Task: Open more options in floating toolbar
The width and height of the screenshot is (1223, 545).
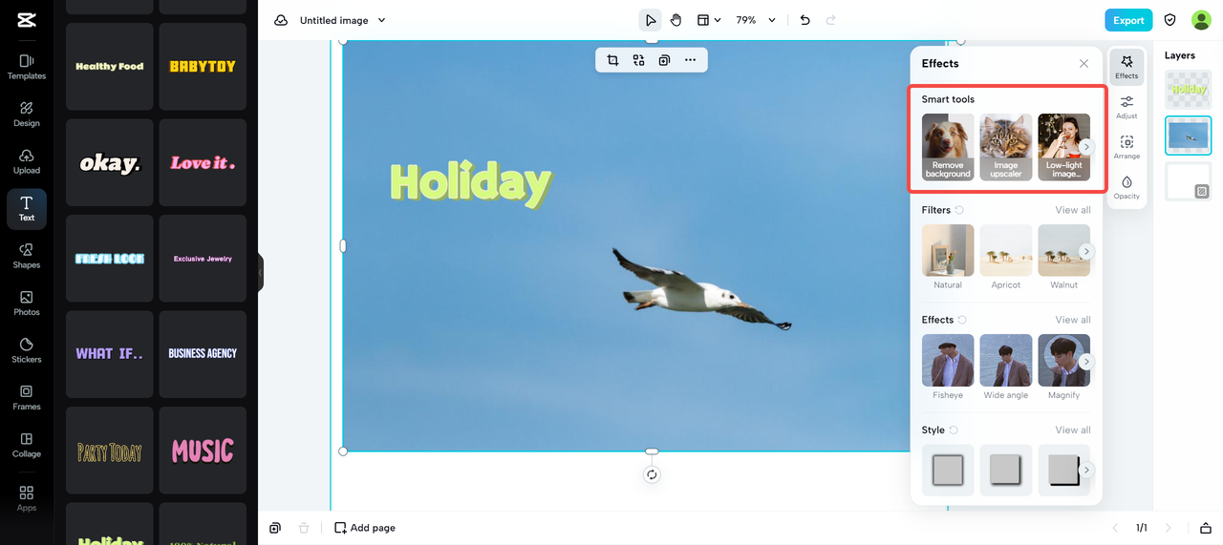Action: (x=690, y=60)
